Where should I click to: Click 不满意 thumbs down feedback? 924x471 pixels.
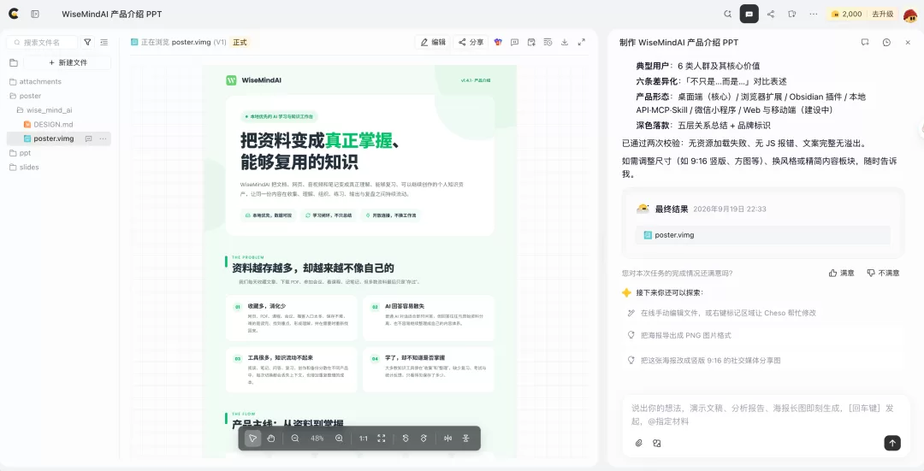tap(883, 273)
